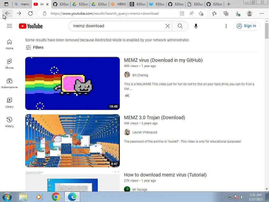Start voice search with the microphone
The width and height of the screenshot is (269, 202).
pos(196,26)
